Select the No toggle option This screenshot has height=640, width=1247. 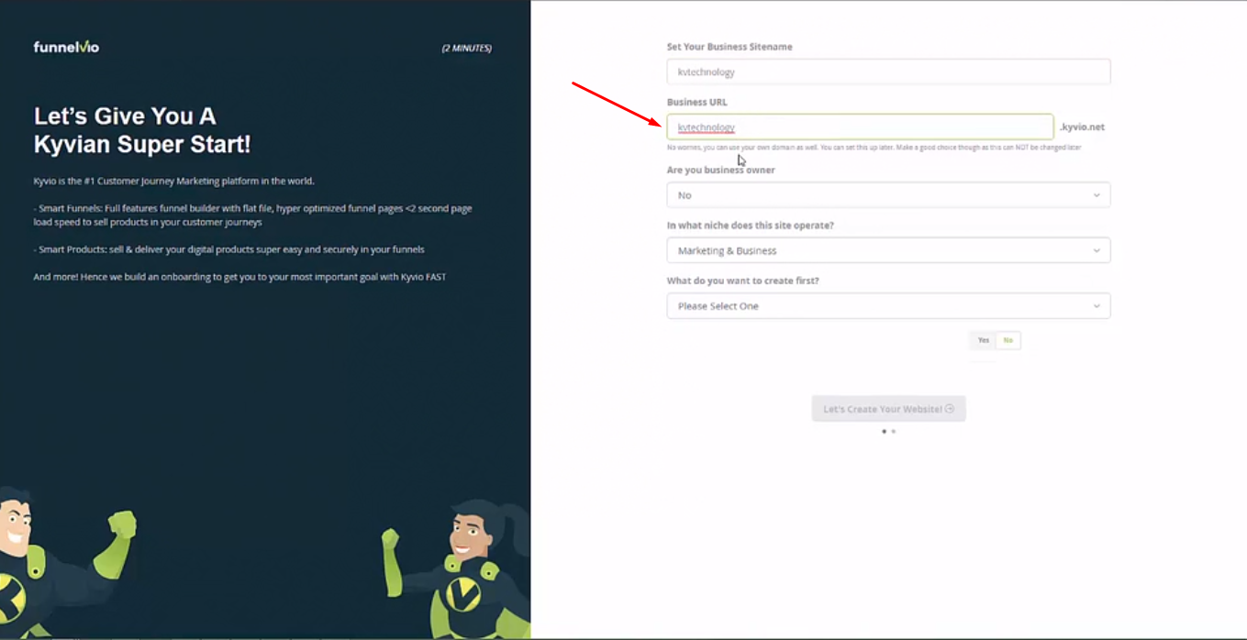coord(1008,340)
